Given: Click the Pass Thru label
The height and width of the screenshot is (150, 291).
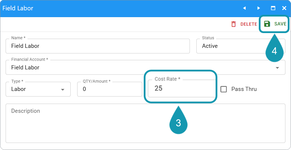Looking at the screenshot, I should 244,89.
